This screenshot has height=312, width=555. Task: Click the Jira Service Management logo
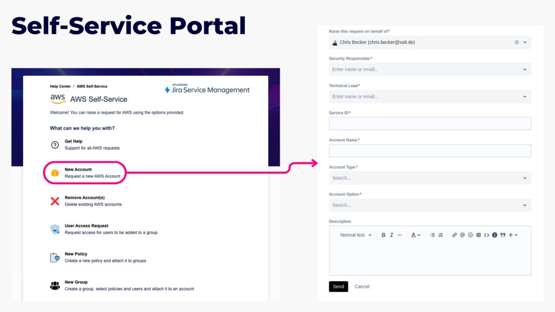(x=206, y=89)
